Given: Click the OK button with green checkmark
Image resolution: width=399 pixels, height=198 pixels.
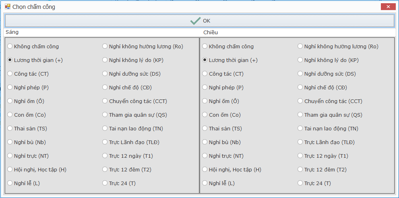Looking at the screenshot, I should tap(200, 21).
